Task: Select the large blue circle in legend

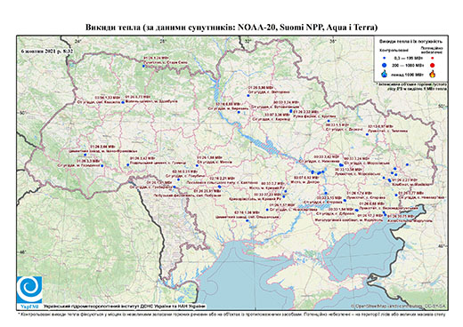Action: [385, 65]
